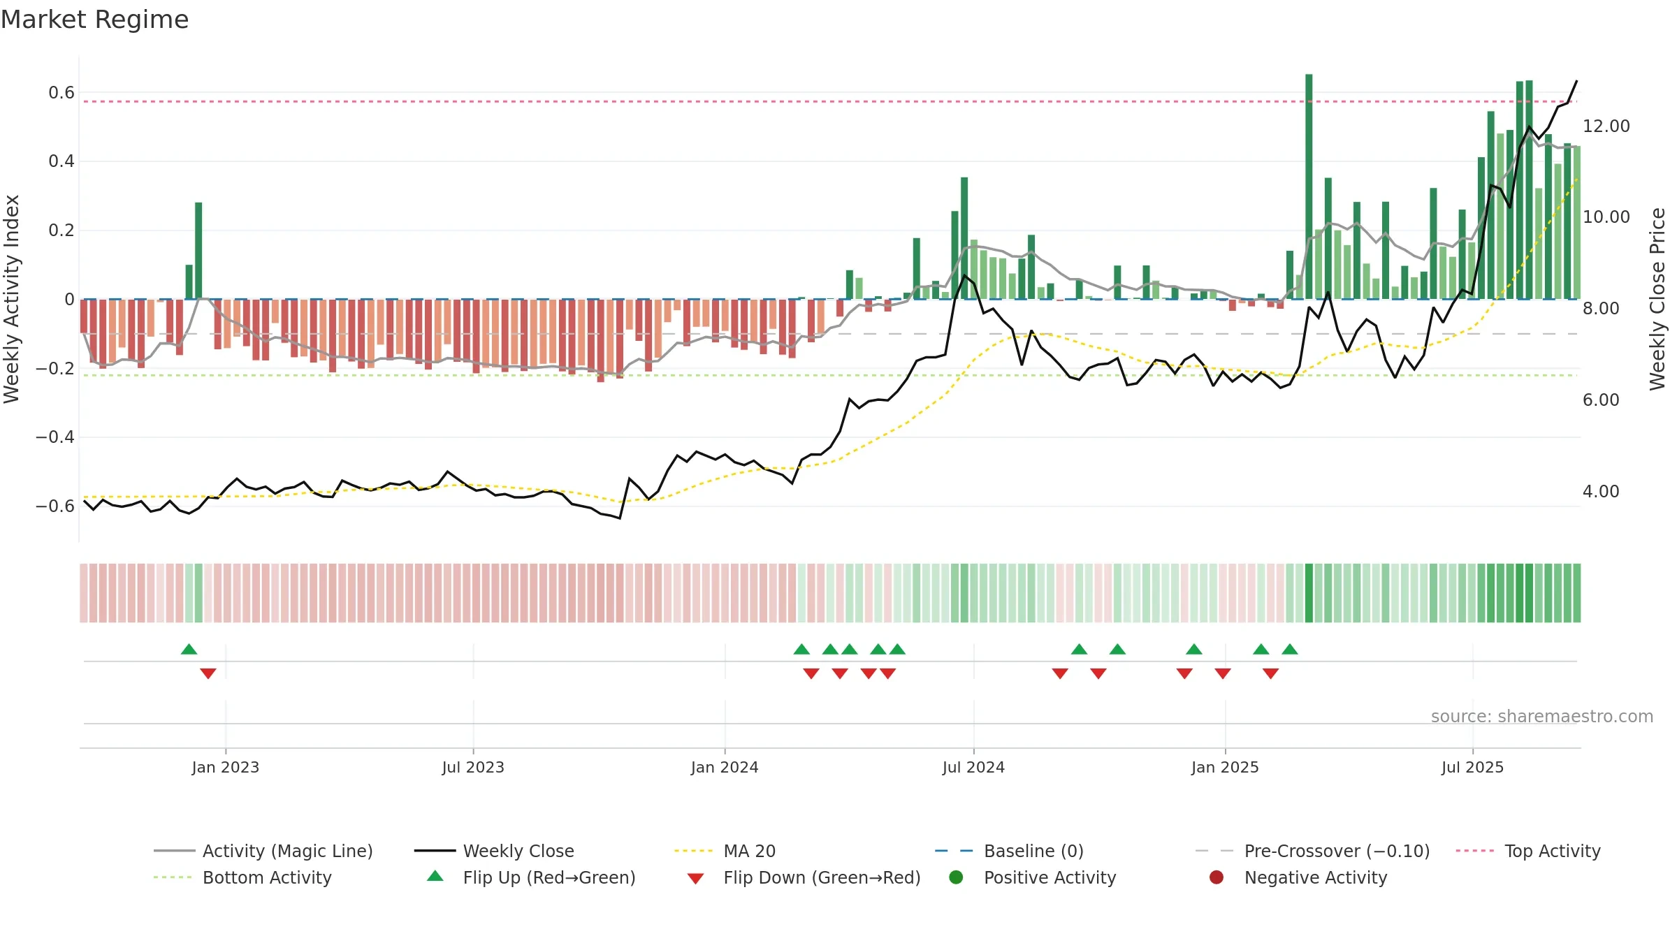Click the first flip up marker before Jan 2023
The image size is (1677, 943).
(x=189, y=650)
